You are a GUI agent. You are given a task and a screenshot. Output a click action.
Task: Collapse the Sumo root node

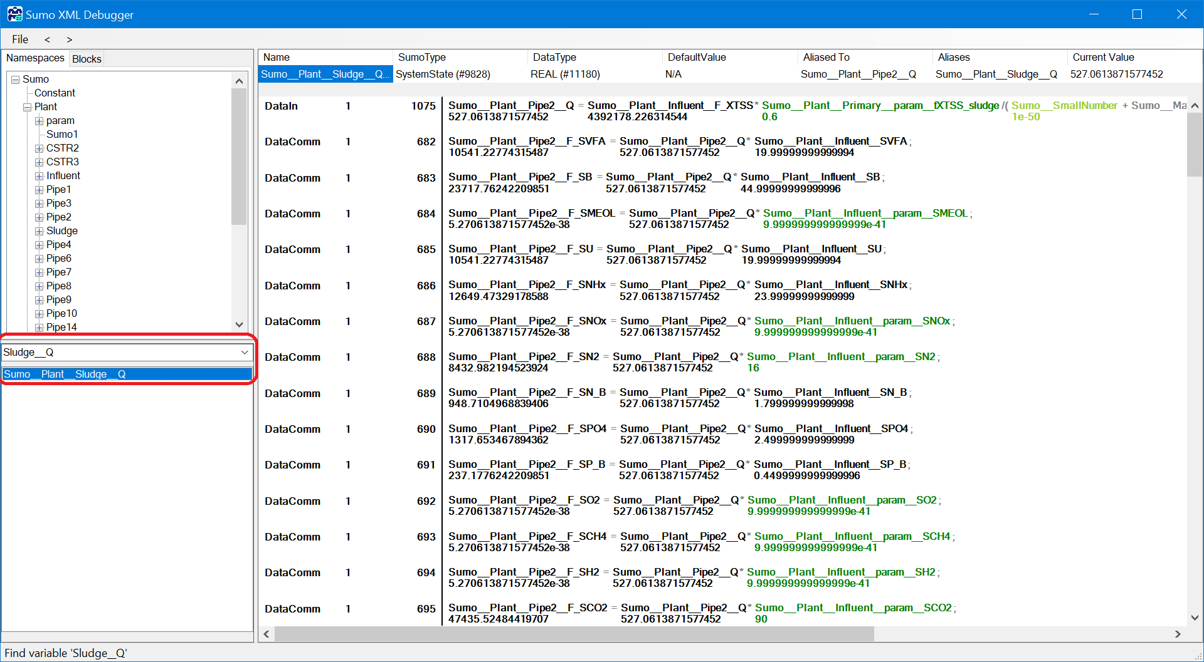tap(16, 80)
